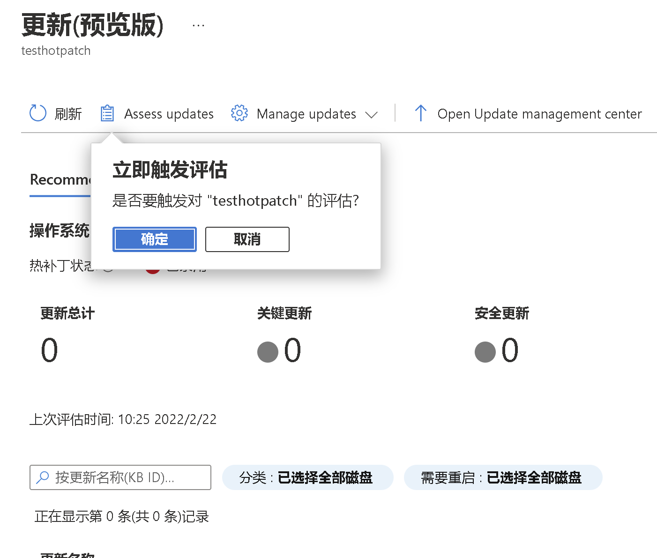
Task: Open the Manage updates menu label
Action: coord(306,114)
